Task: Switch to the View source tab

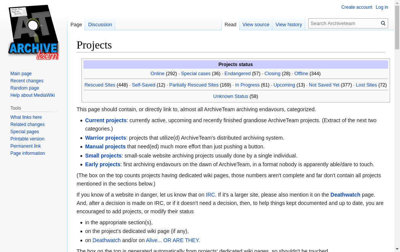Action: coord(256,24)
